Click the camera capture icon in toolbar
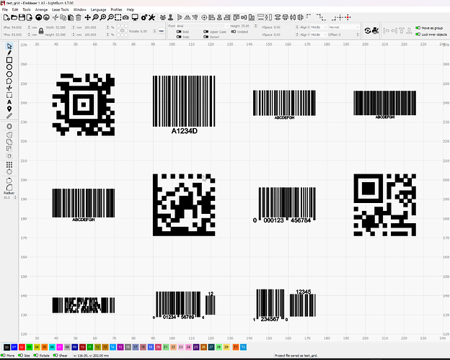 pos(125,17)
